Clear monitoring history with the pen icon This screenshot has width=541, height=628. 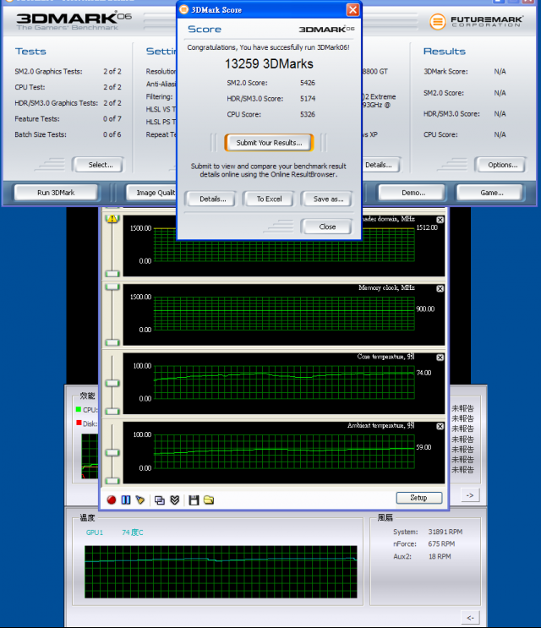point(139,500)
